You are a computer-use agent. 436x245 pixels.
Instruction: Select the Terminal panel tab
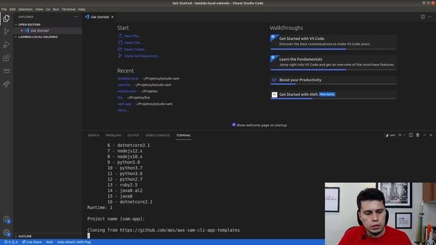coord(183,135)
